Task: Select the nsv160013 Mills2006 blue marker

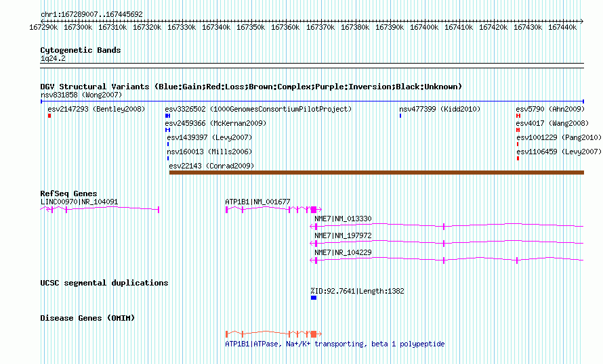Action: click(168, 158)
